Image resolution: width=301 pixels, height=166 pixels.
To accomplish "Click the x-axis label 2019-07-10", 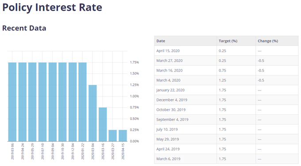I will point(42,151).
